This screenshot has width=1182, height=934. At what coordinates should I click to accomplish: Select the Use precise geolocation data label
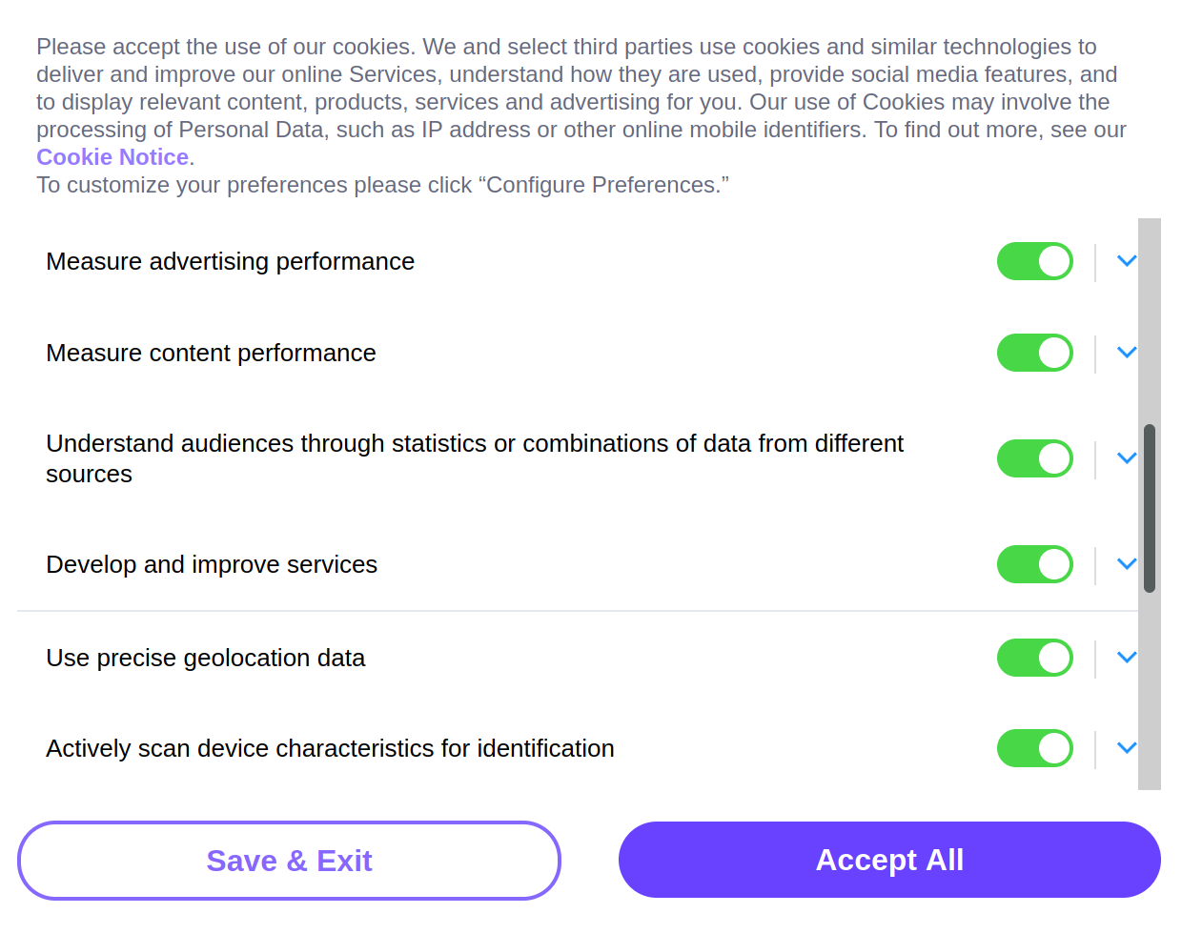tap(205, 658)
